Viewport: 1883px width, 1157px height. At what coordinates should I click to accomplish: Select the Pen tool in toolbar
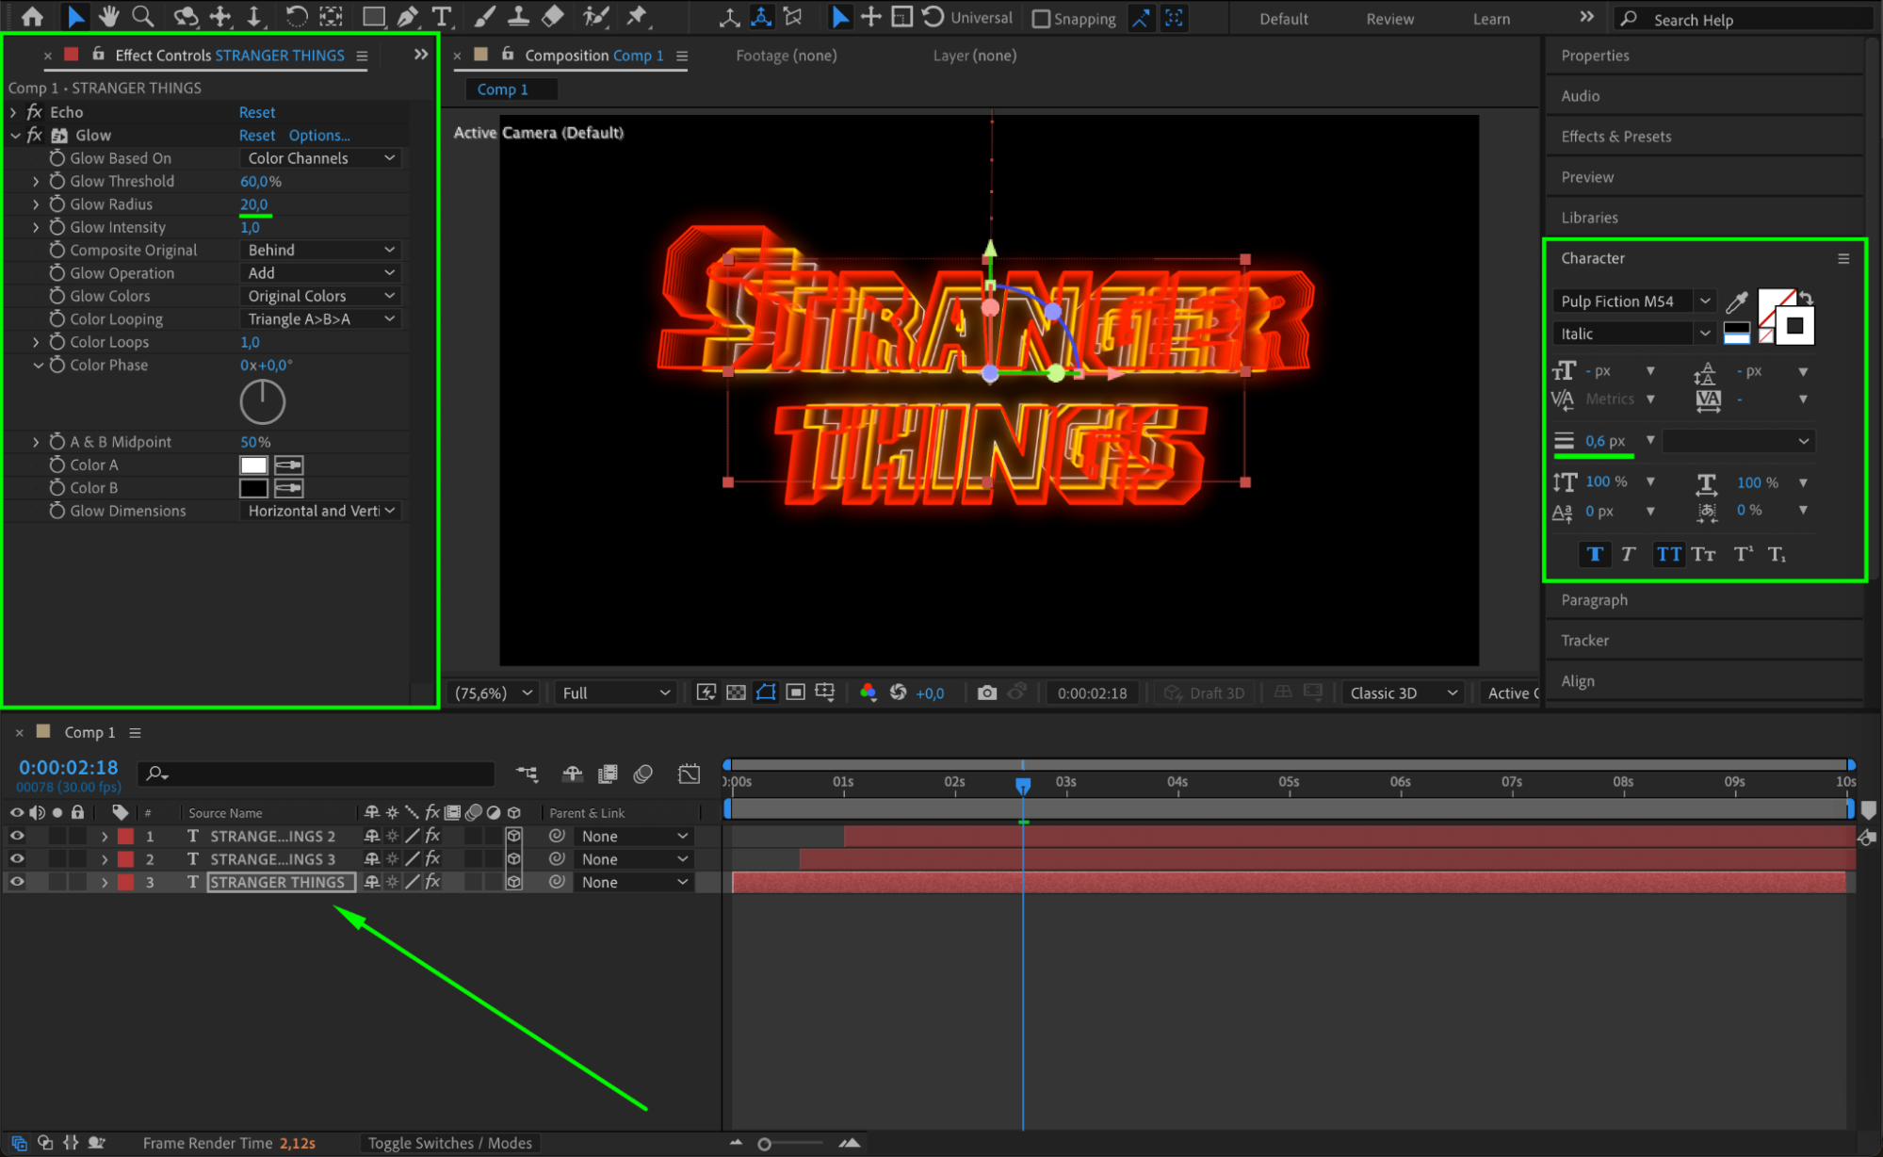tap(407, 17)
